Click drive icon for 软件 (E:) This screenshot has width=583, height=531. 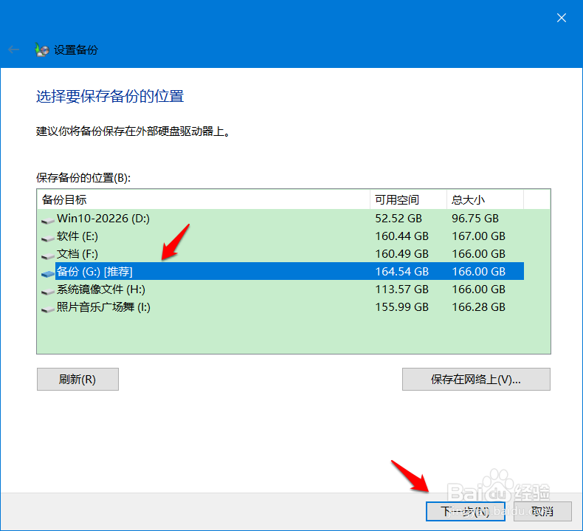click(x=47, y=238)
